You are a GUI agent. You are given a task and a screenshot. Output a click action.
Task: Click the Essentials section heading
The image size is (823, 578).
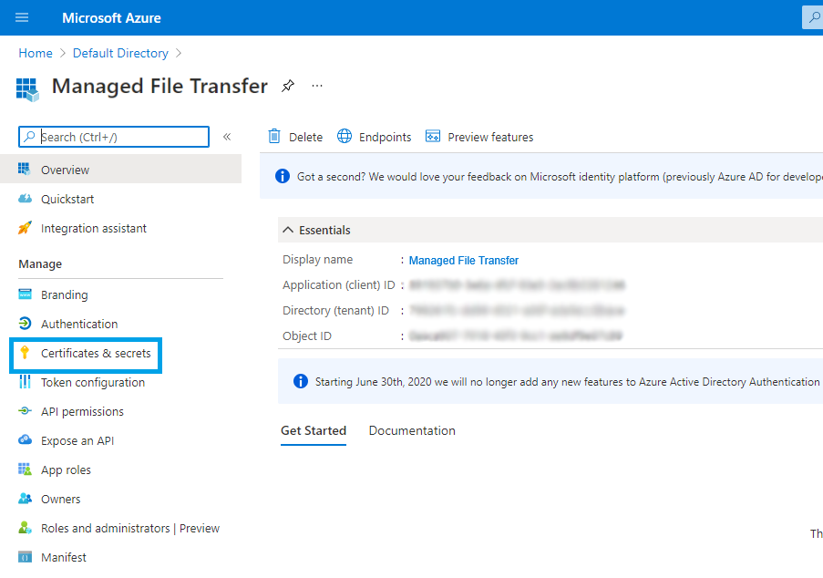tap(324, 230)
